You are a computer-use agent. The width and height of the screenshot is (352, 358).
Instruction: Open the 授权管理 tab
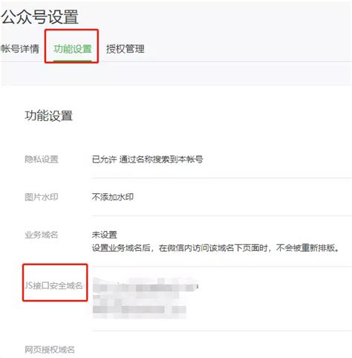126,49
